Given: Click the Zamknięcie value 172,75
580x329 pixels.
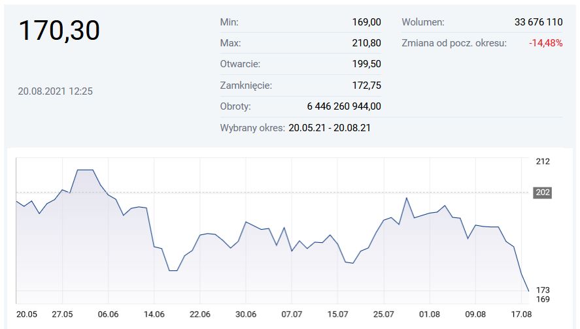Looking at the screenshot, I should (366, 86).
